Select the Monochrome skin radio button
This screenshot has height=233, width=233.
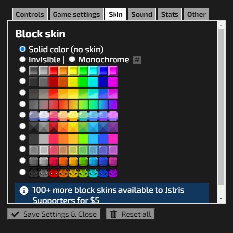[x=72, y=59]
